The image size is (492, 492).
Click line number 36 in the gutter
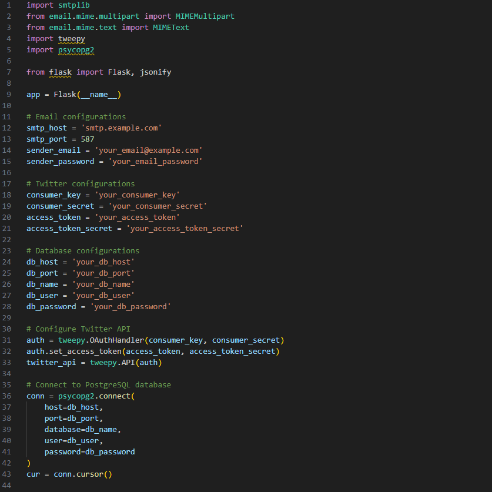coord(9,396)
